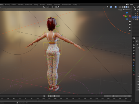Image resolution: width=139 pixels, height=104 pixels.
Task: Toggle X-ray mode in viewport header
Action: click(120, 7)
